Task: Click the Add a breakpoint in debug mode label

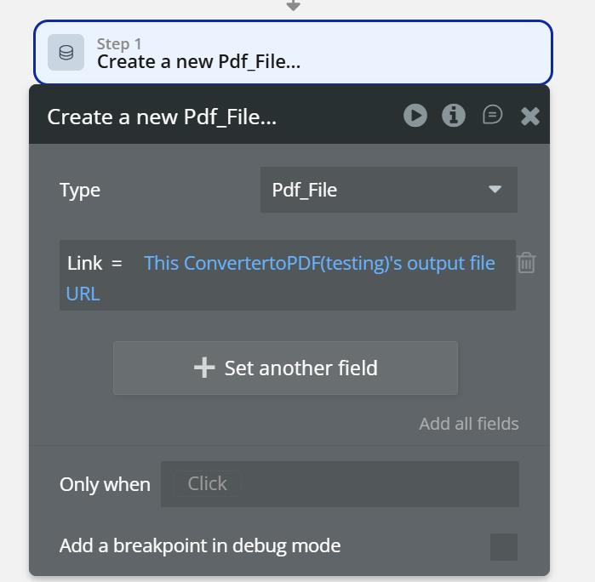Action: pyautogui.click(x=200, y=545)
